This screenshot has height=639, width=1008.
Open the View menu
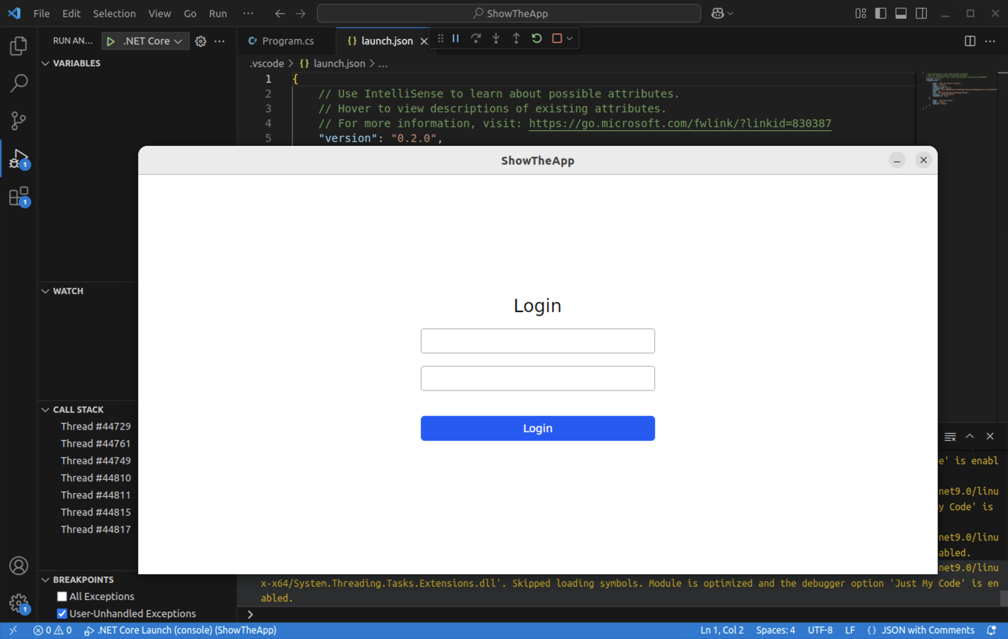point(160,13)
